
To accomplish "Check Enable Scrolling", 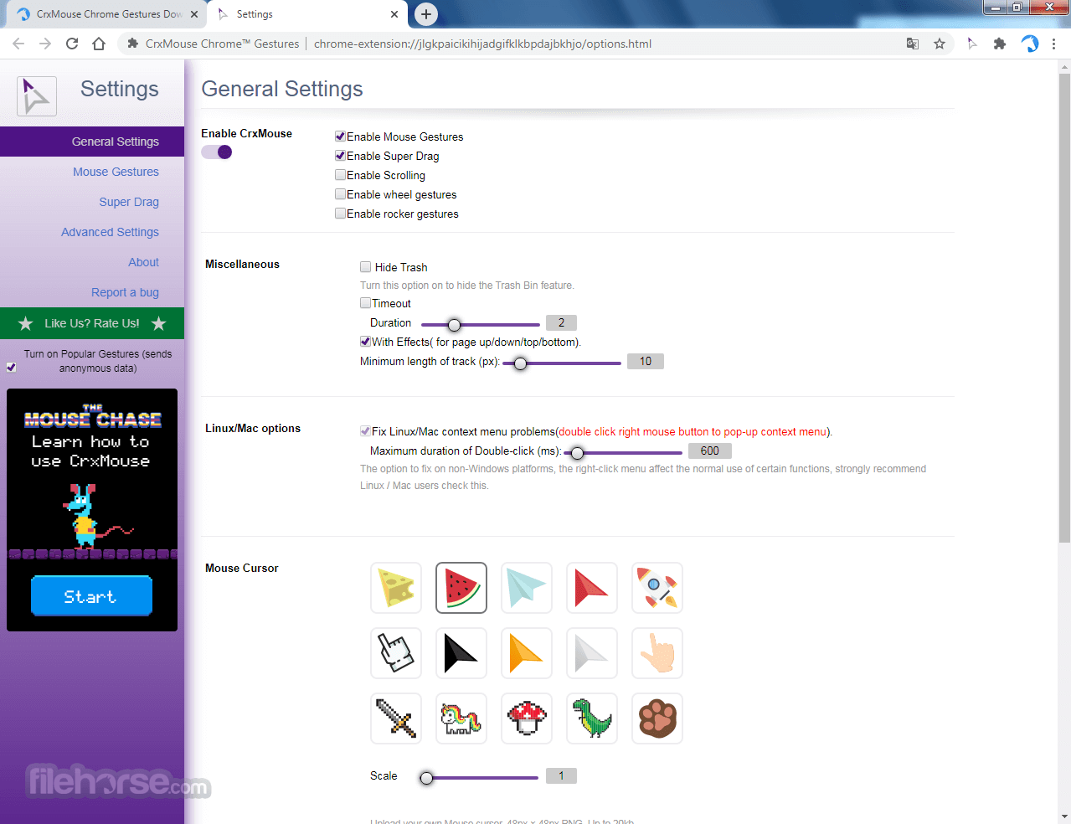I will pyautogui.click(x=340, y=175).
